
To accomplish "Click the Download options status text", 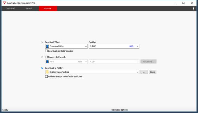I will point(119,110).
